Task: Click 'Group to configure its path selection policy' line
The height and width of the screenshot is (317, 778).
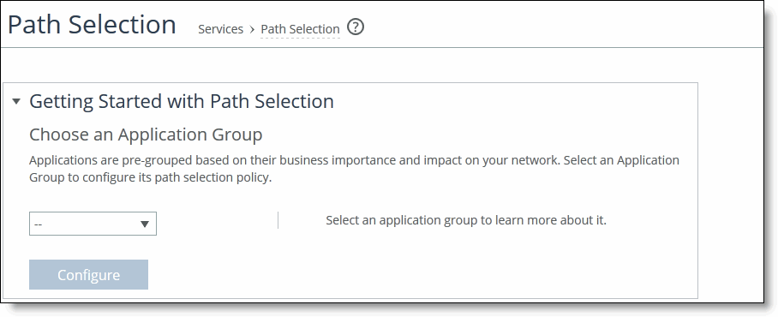Action: tap(150, 177)
